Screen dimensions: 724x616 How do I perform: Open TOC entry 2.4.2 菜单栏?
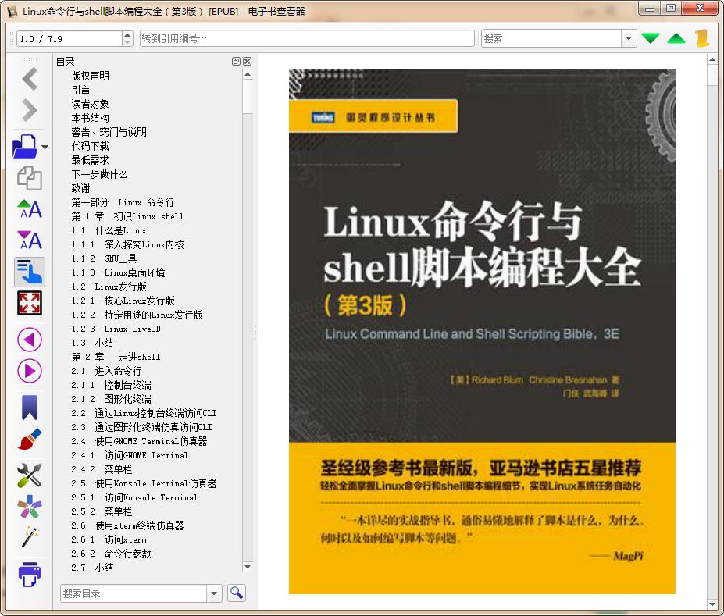click(x=102, y=469)
